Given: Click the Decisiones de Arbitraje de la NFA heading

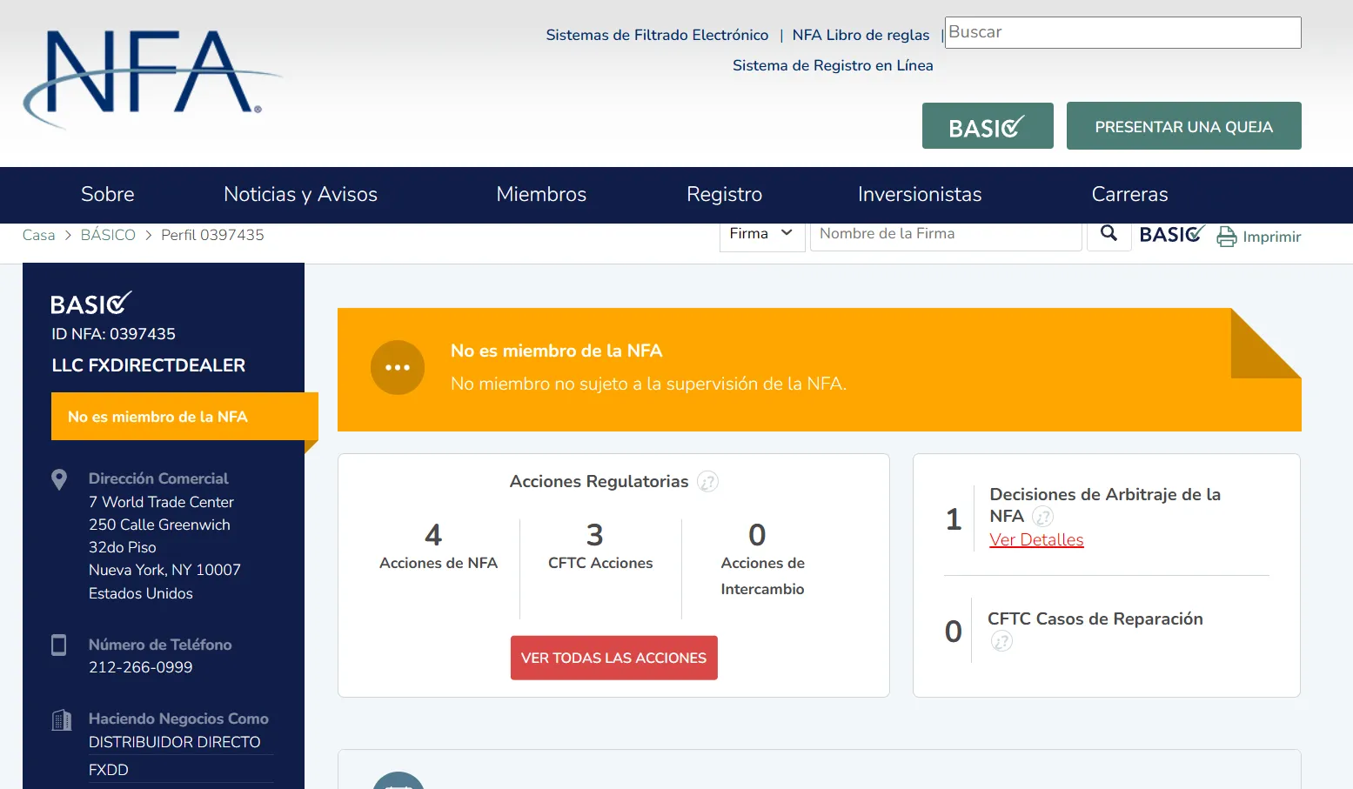Looking at the screenshot, I should point(1105,505).
